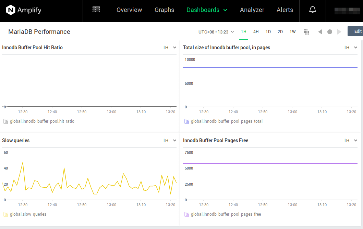Open the custom time range grid icon
Screen dimensions: 363x229
(x=306, y=32)
